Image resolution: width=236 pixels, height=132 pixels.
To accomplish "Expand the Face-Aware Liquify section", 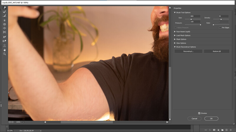I will click(x=175, y=32).
